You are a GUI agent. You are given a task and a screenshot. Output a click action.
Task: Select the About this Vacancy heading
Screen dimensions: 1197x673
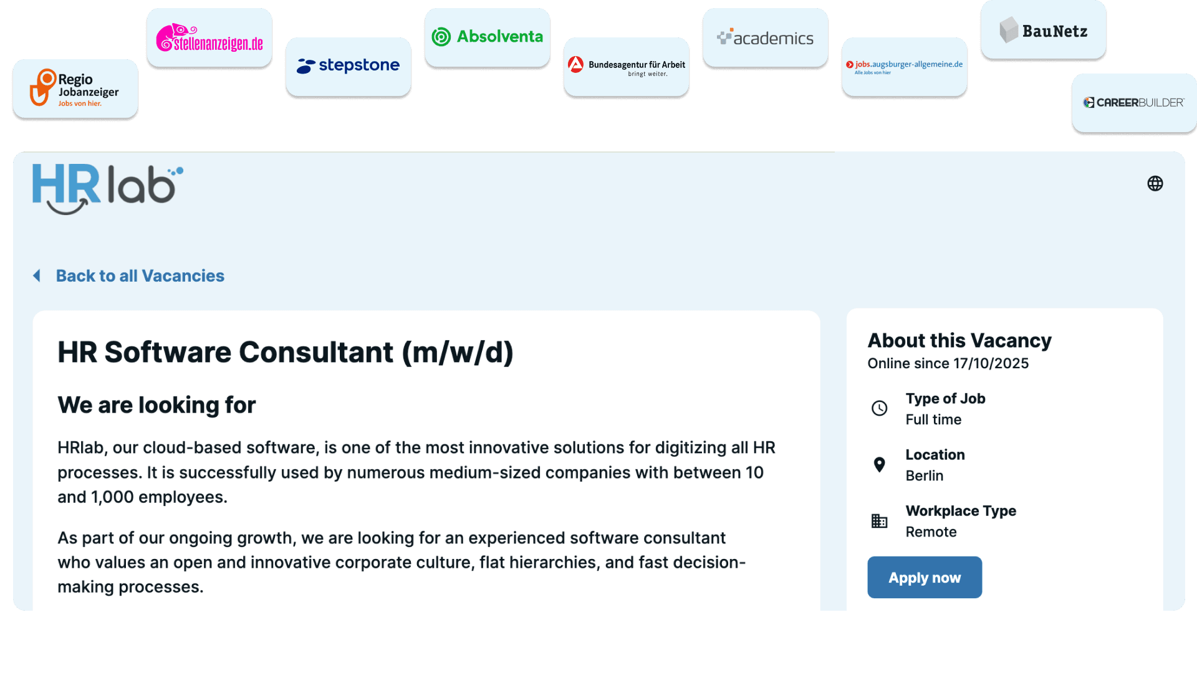click(x=959, y=340)
